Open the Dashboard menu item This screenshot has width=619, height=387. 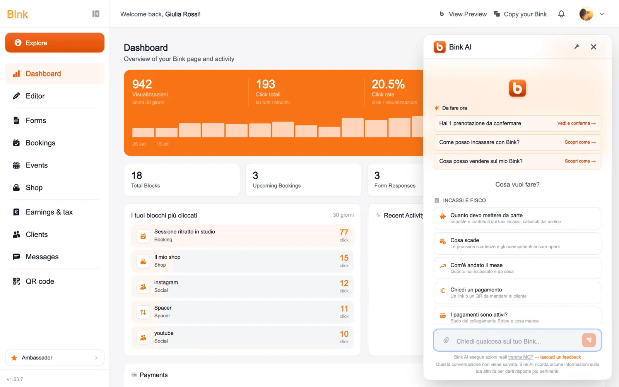(55, 74)
